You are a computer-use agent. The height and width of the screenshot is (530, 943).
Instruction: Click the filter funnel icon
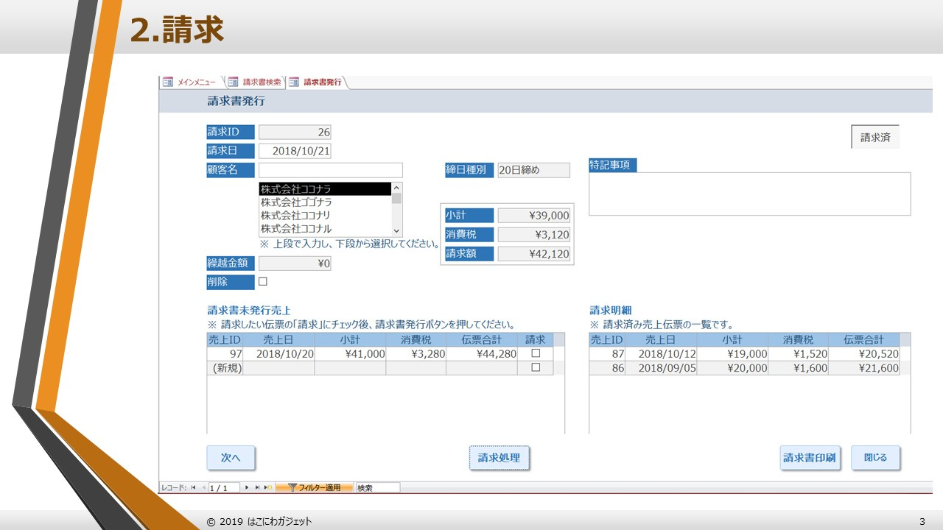pos(292,487)
